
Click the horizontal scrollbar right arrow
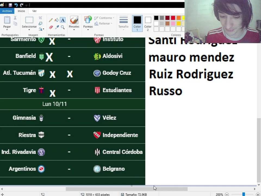(254, 189)
